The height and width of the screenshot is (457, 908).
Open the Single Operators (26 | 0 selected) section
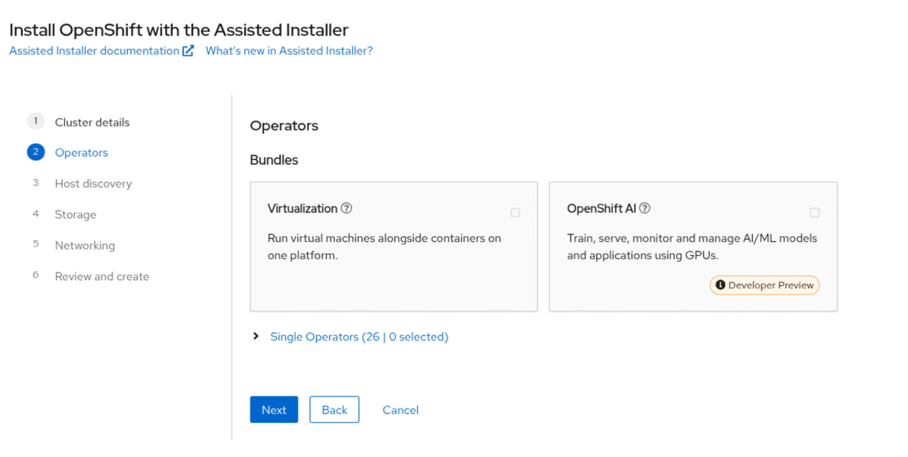point(359,337)
